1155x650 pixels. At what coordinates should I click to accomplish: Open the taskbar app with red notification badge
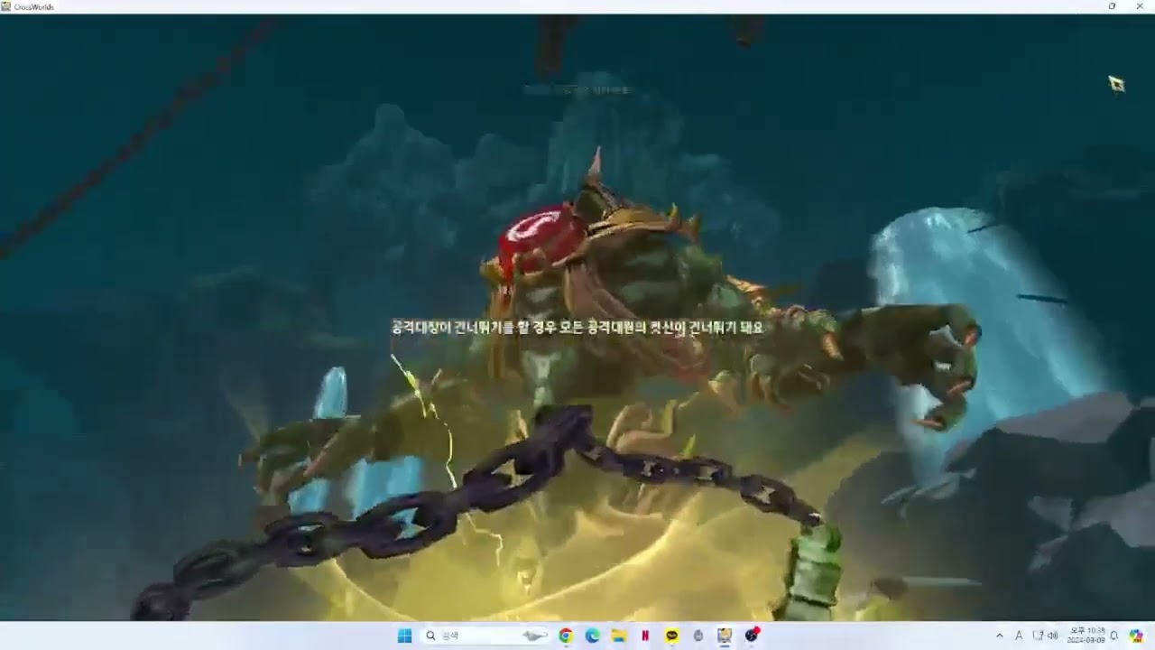click(752, 636)
